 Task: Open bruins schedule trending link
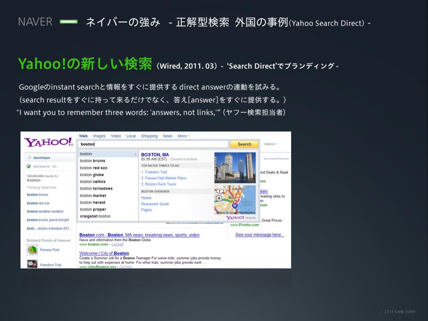[x=49, y=228]
